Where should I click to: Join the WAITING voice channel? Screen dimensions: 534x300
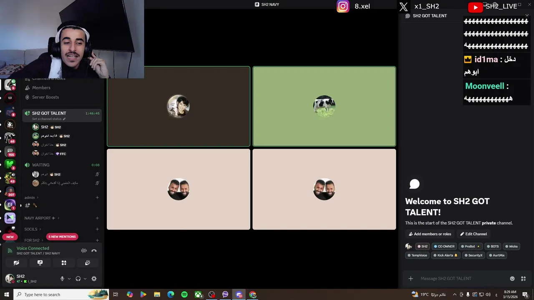click(62, 165)
